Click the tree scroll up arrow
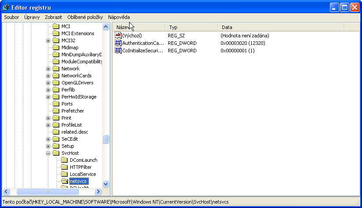The height and width of the screenshot is (208, 362). [x=105, y=27]
